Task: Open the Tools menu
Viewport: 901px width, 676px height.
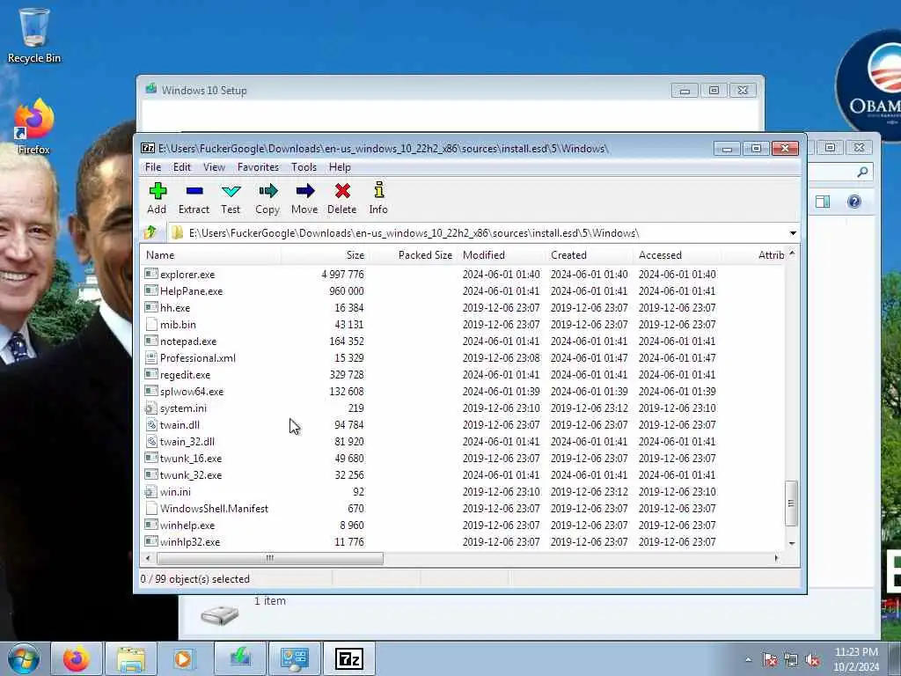Action: pos(304,167)
